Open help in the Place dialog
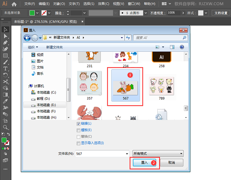The width and height of the screenshot is (231, 180). pyautogui.click(x=182, y=47)
